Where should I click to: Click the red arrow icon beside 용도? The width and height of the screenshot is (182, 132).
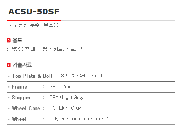9,40
